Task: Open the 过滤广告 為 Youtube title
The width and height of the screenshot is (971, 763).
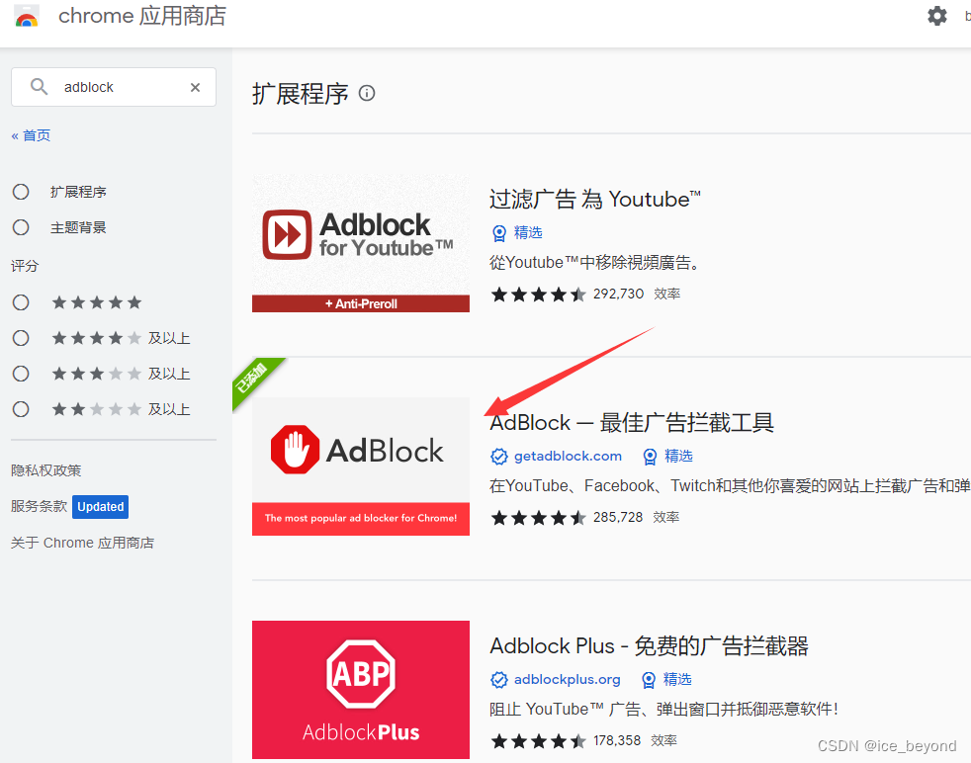Action: [x=595, y=200]
